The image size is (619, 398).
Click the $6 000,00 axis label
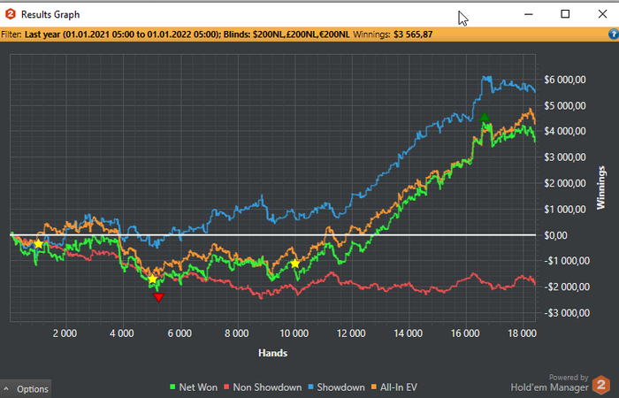564,80
